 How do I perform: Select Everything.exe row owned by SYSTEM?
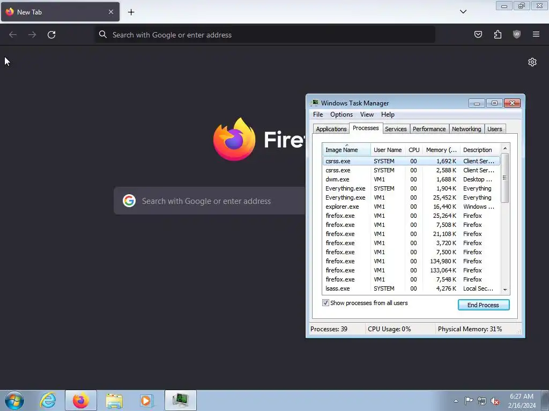click(411, 188)
